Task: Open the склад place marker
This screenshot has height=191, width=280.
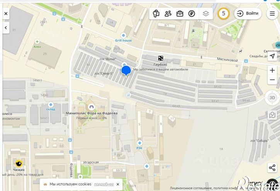Action: click(x=51, y=104)
